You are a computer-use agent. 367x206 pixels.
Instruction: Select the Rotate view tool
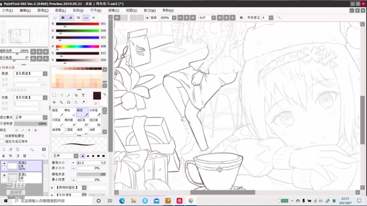68,102
